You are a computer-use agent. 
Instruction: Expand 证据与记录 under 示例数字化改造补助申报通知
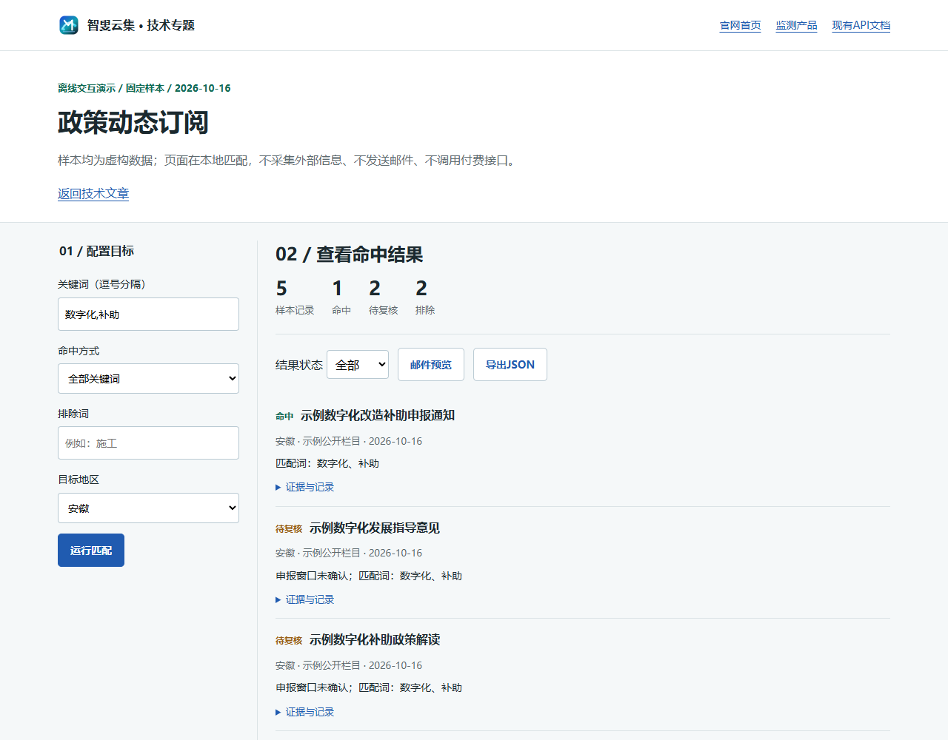(x=305, y=487)
